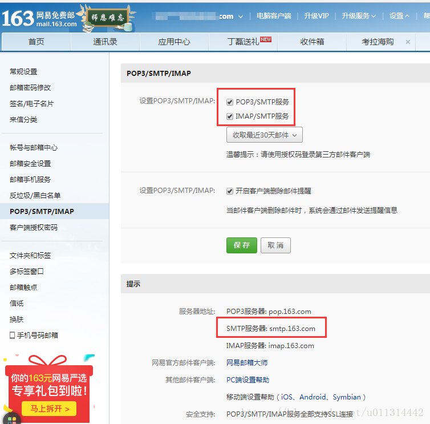Go to the 收件箱 tab

[x=312, y=42]
